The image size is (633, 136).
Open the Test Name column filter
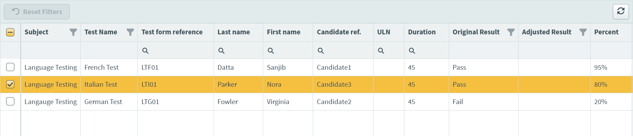pyautogui.click(x=130, y=32)
